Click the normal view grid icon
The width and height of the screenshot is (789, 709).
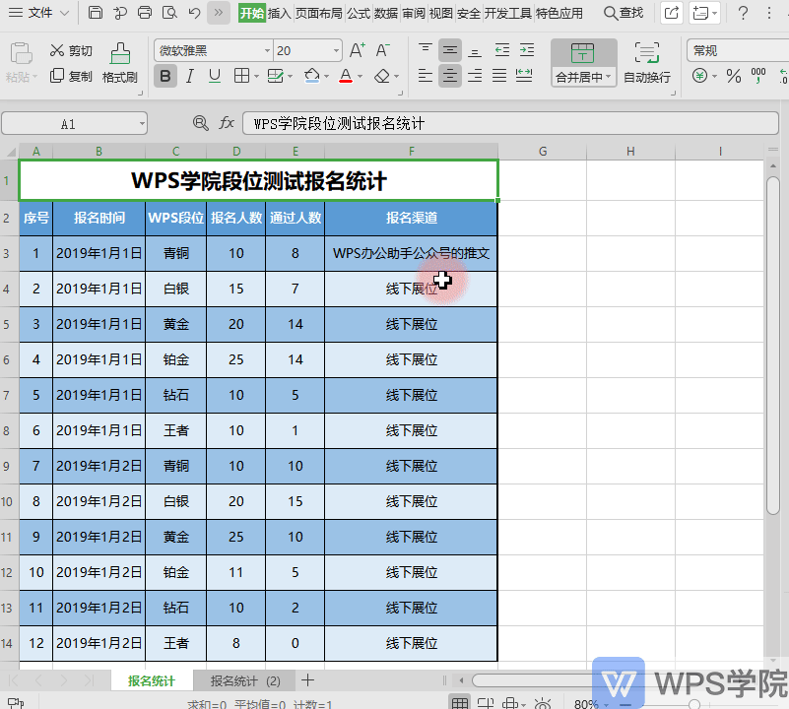[459, 703]
